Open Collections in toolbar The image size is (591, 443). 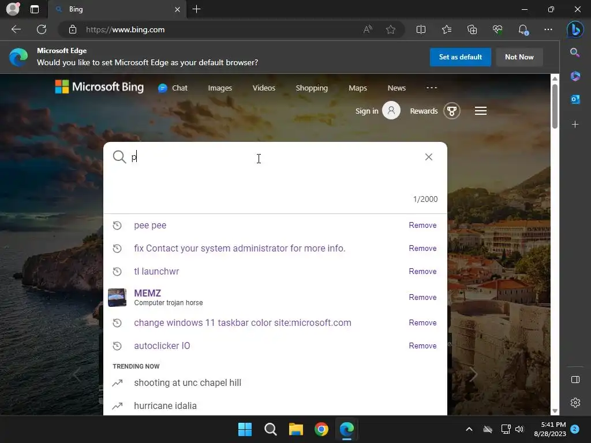[x=472, y=29]
